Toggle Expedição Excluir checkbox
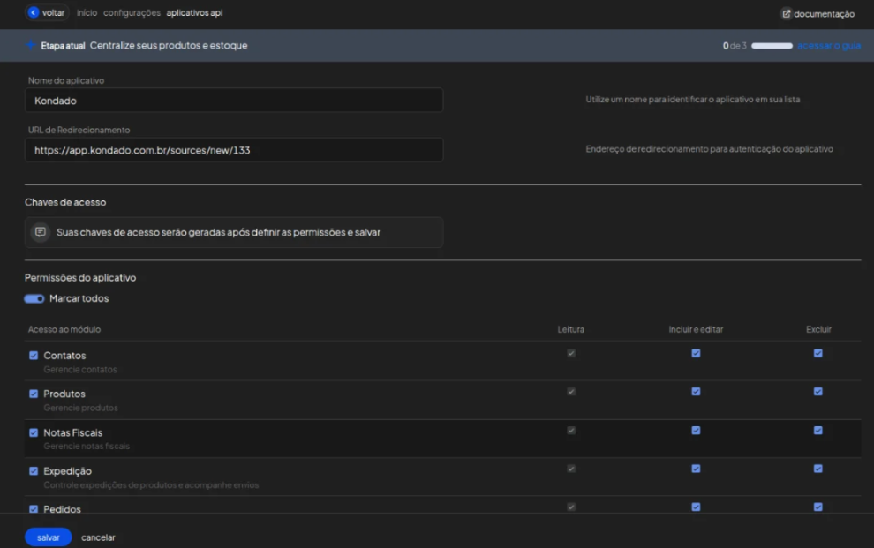 [x=817, y=469]
